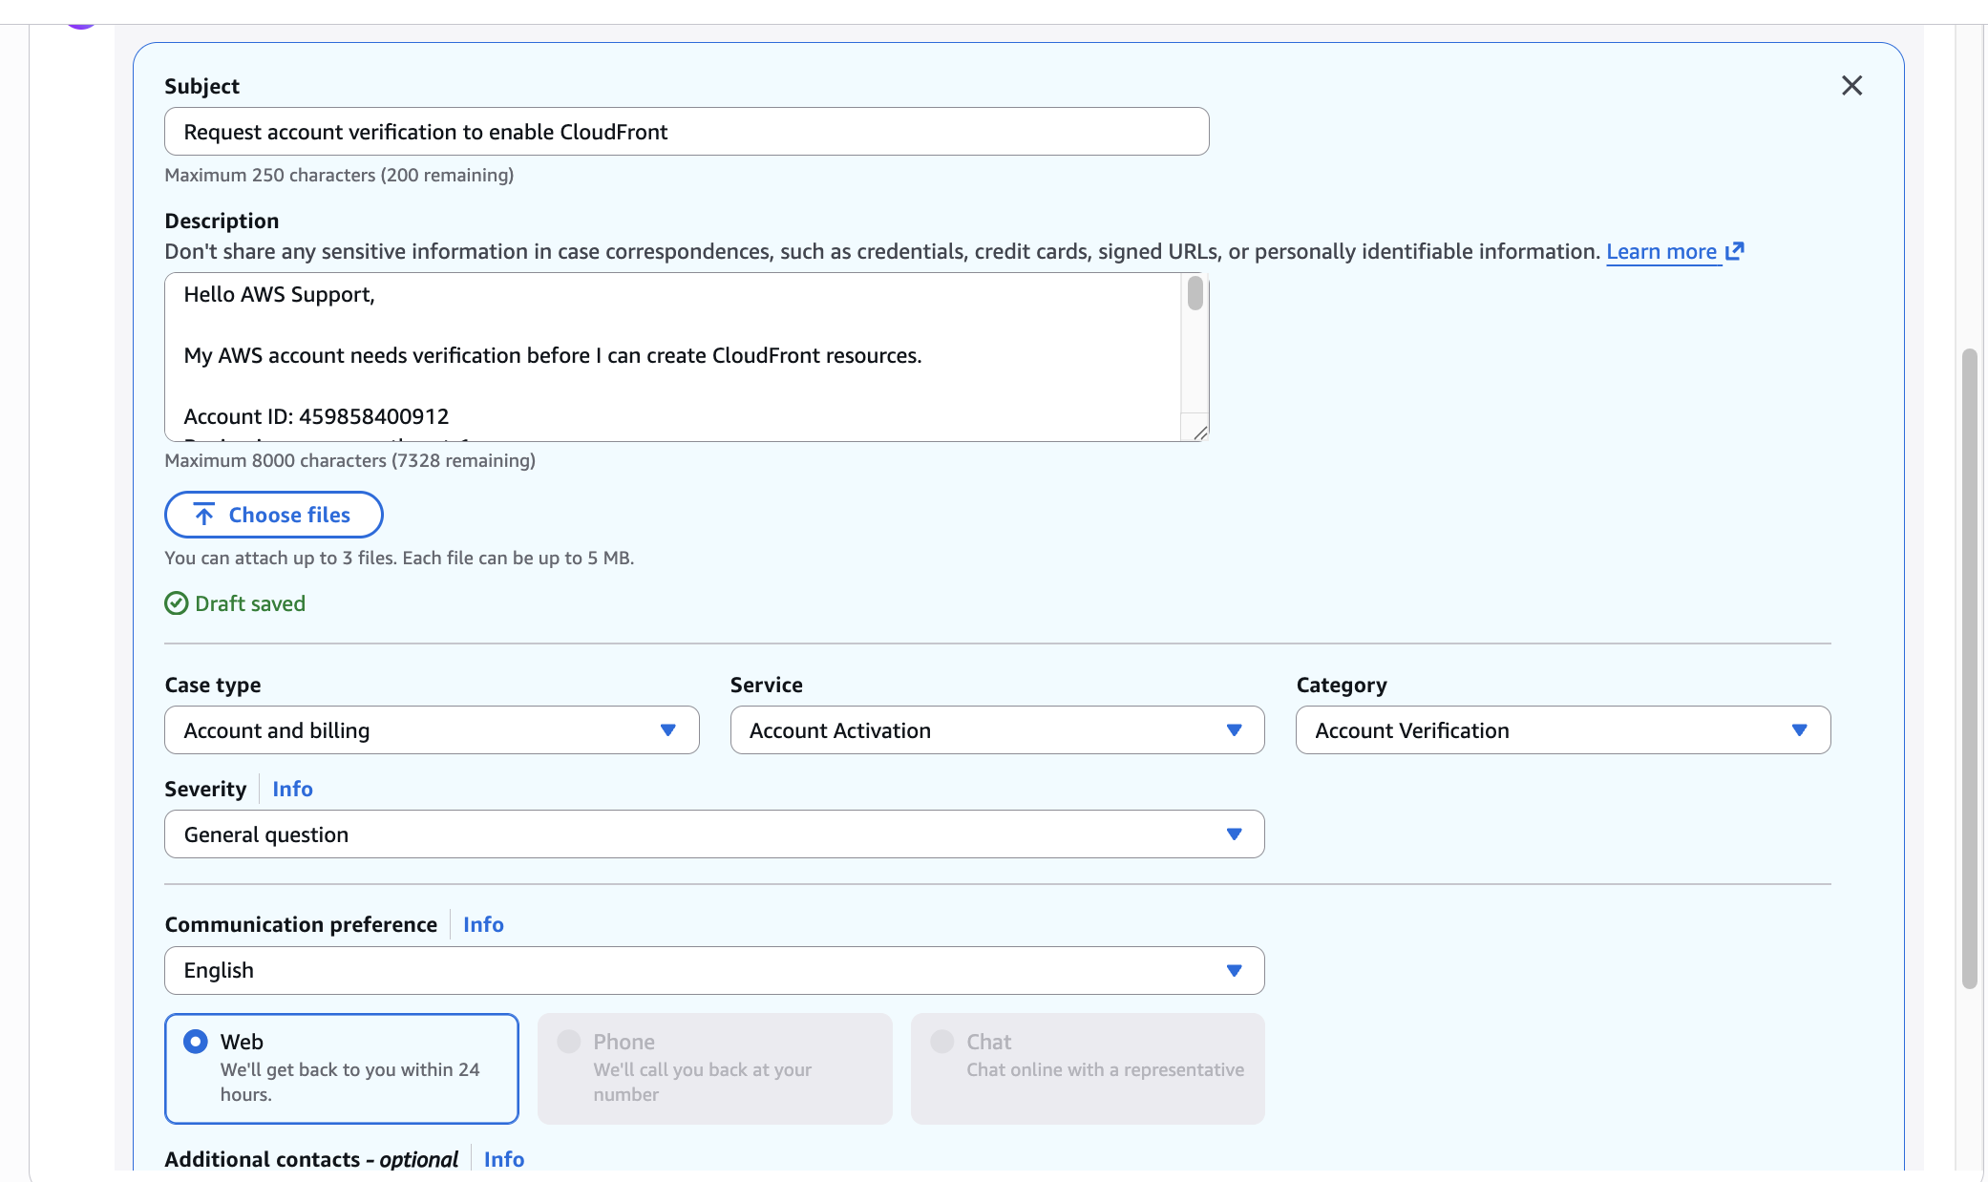The height and width of the screenshot is (1182, 1988).
Task: Click the text 'Account ID: 459858400912'
Action: [316, 416]
